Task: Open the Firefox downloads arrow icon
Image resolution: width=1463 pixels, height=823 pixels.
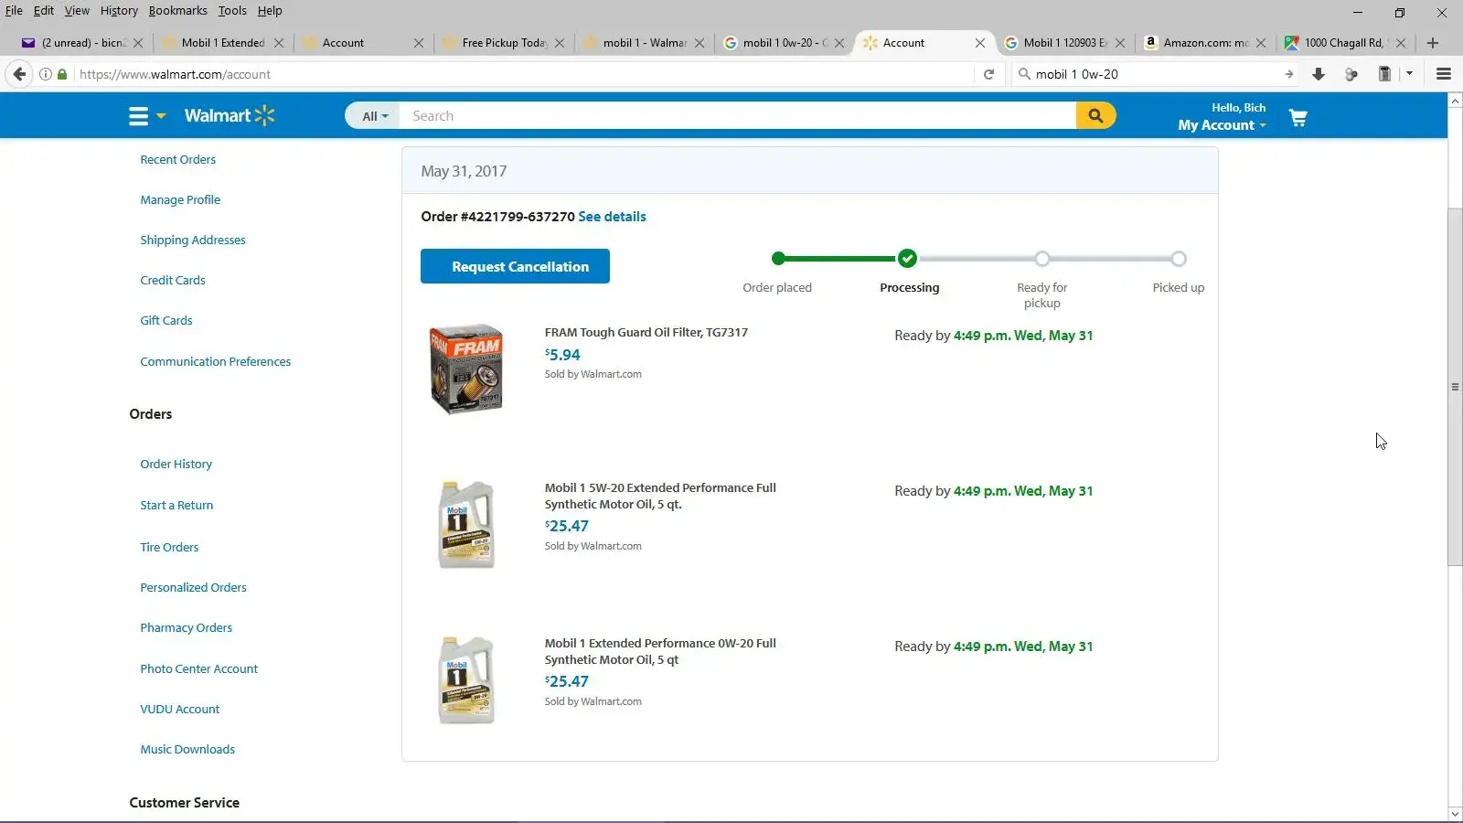Action: 1319,74
